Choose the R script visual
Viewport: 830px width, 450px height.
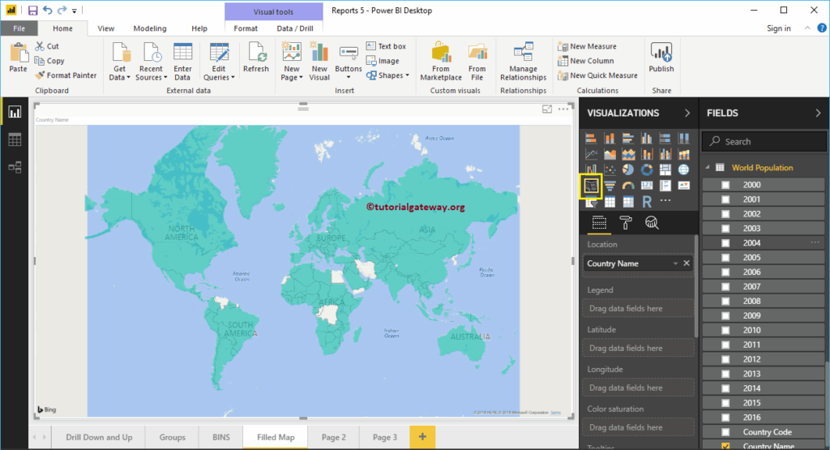647,202
